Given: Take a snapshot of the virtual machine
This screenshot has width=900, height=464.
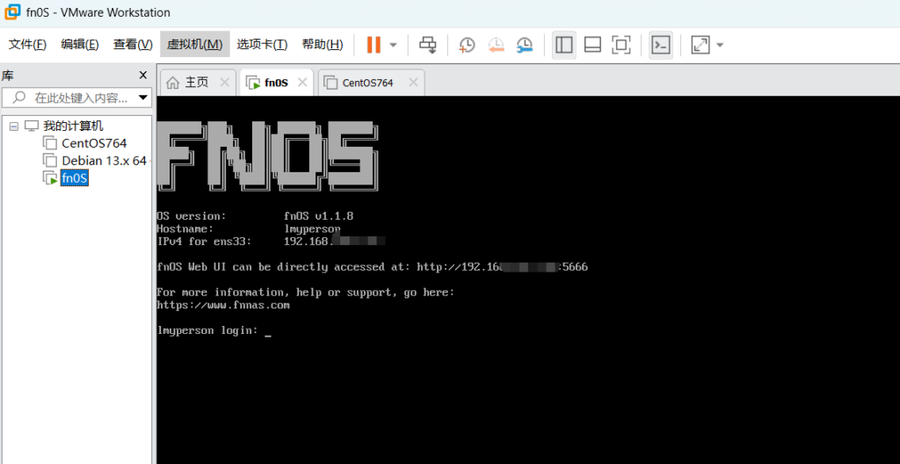Looking at the screenshot, I should pos(467,45).
